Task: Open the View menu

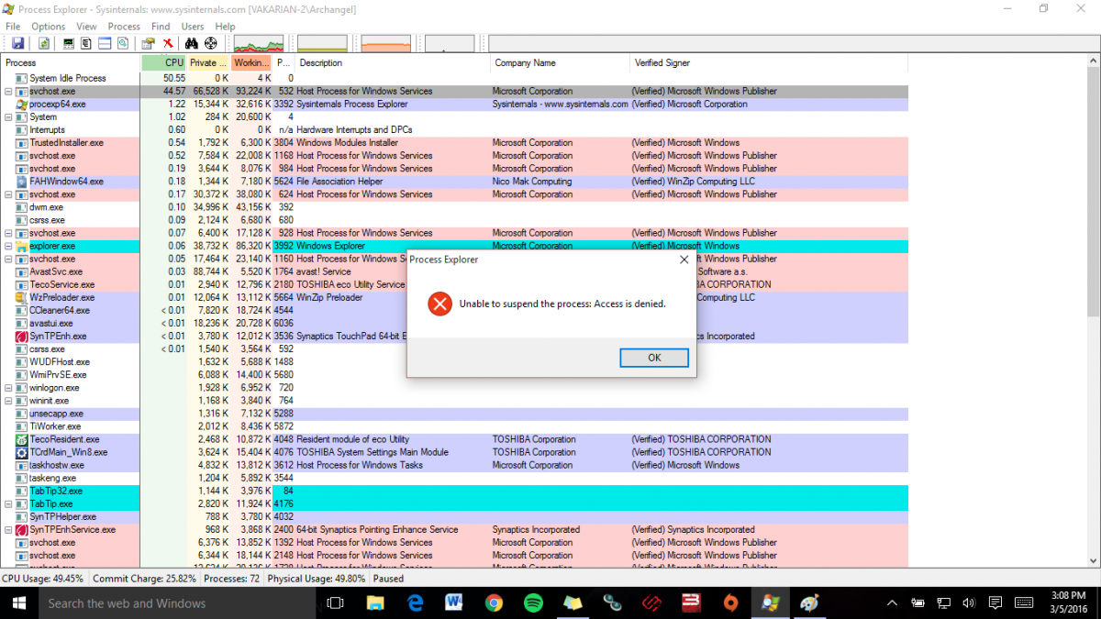Action: 86,27
